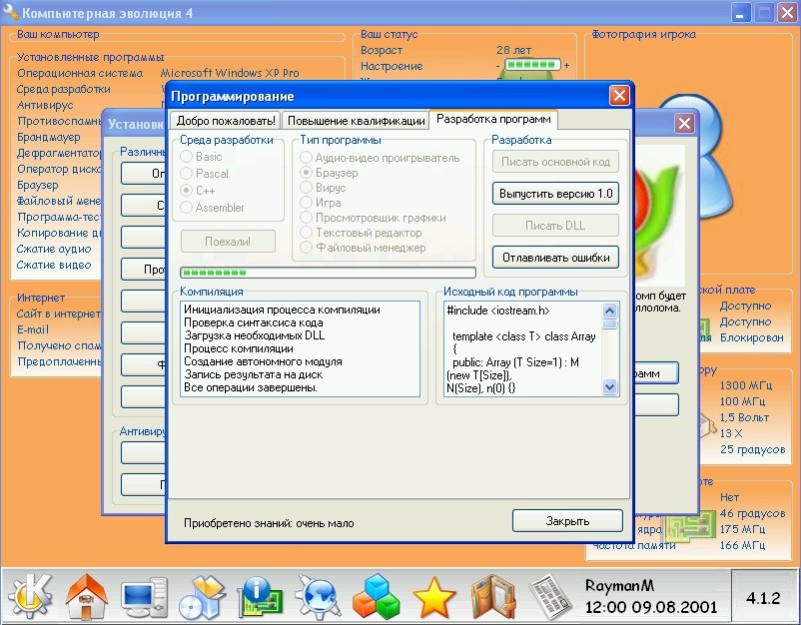Image resolution: width=801 pixels, height=625 pixels.
Task: Click the Поехали! button
Action: click(228, 241)
